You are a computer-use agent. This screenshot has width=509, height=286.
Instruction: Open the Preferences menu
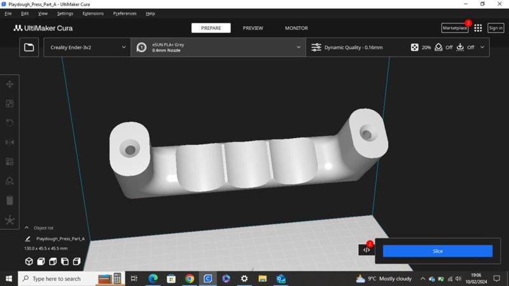click(125, 13)
